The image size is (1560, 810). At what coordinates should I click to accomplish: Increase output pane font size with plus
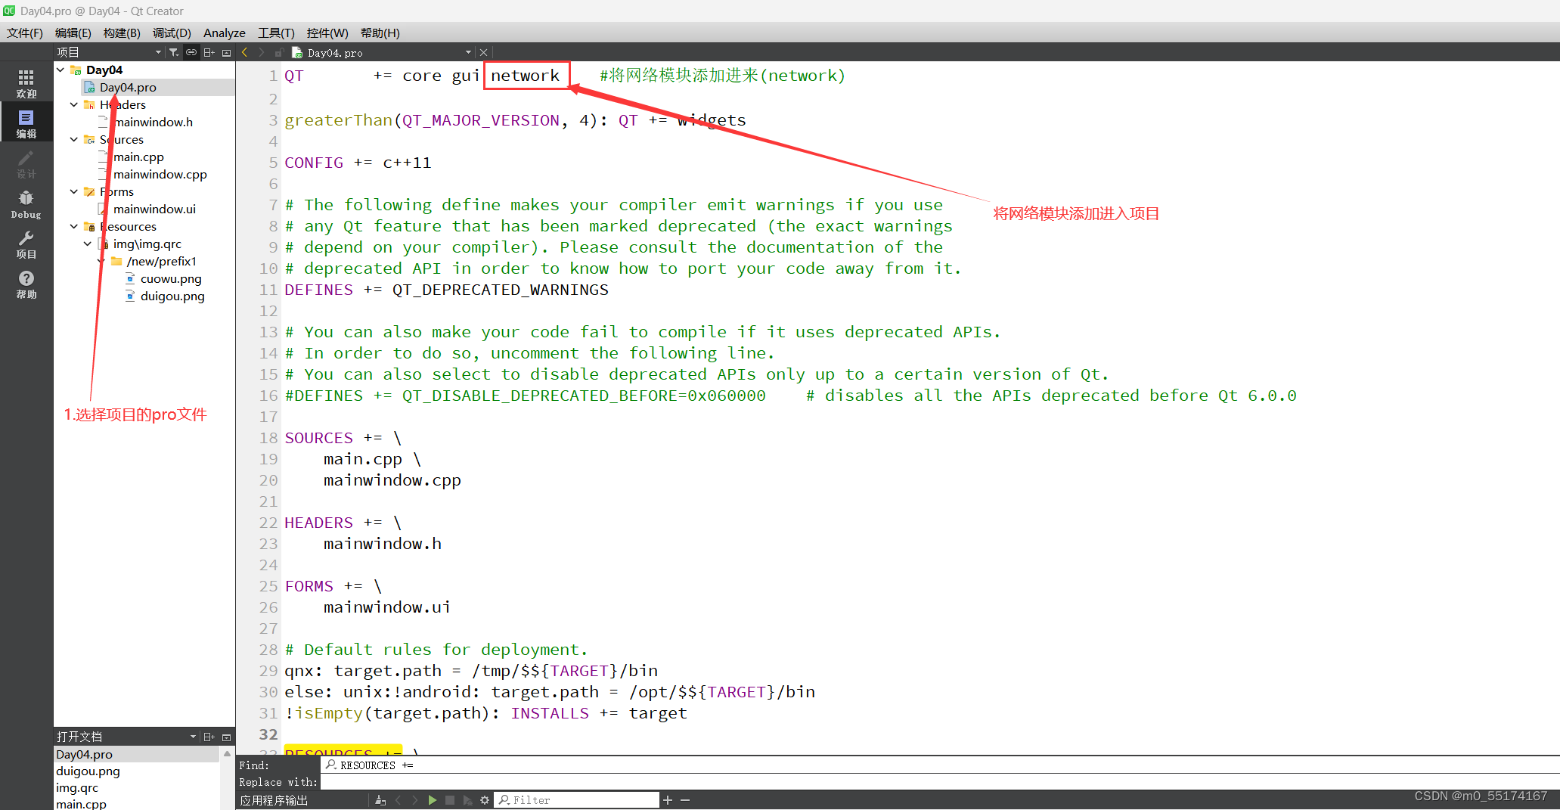pyautogui.click(x=668, y=800)
